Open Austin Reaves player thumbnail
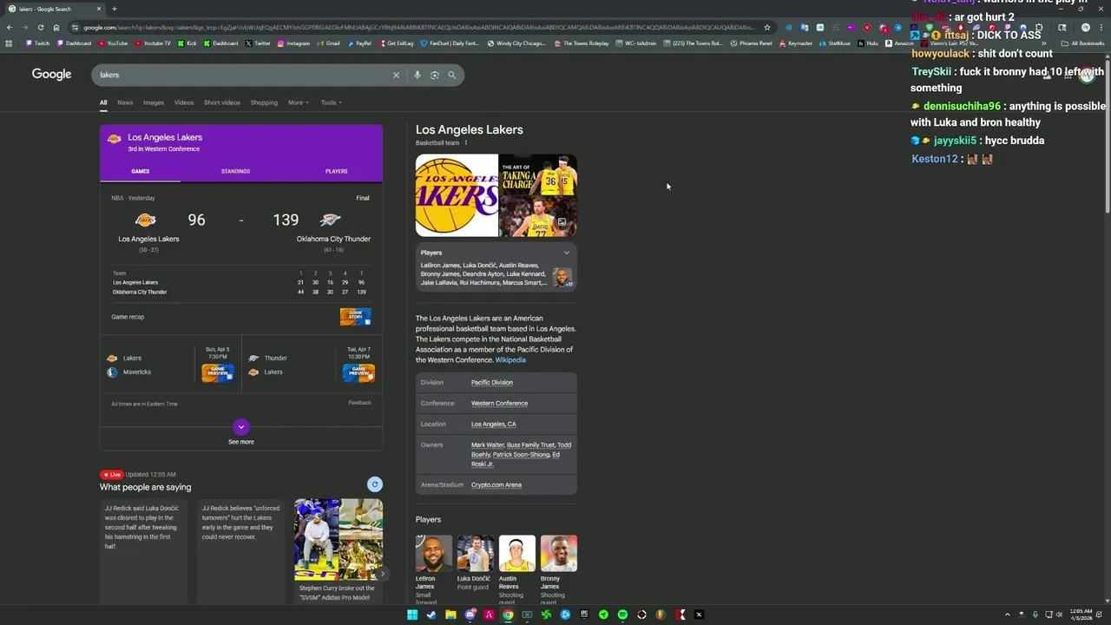 pyautogui.click(x=517, y=553)
